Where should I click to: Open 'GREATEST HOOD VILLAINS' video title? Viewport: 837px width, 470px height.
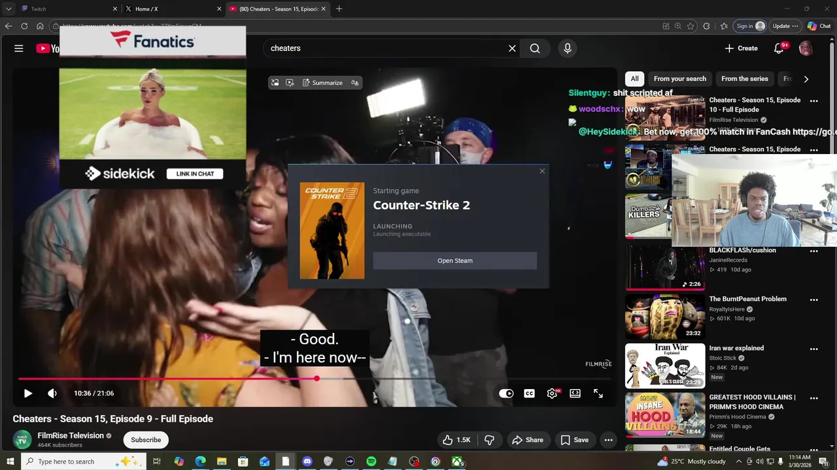tap(753, 401)
